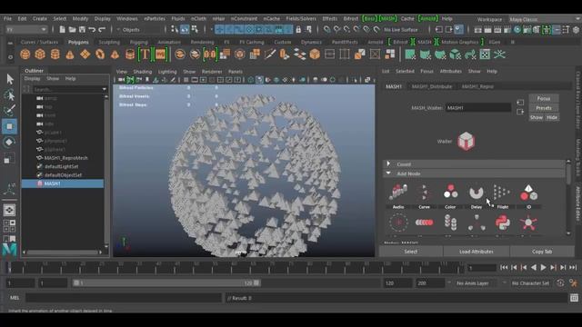Click the lock selection icon

click(x=298, y=30)
